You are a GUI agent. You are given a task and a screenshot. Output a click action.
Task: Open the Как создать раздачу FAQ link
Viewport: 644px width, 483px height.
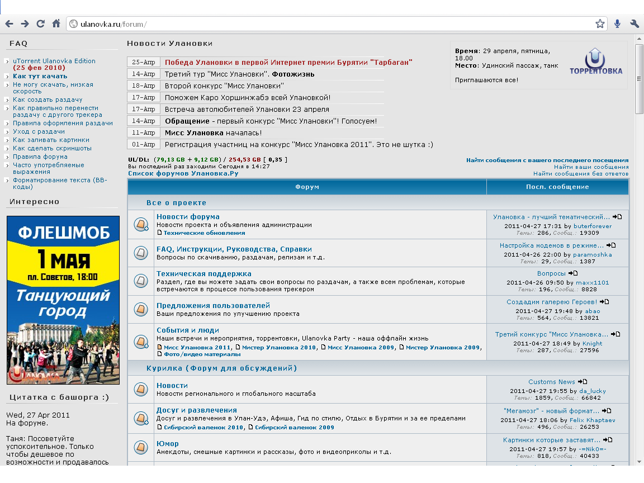[47, 100]
